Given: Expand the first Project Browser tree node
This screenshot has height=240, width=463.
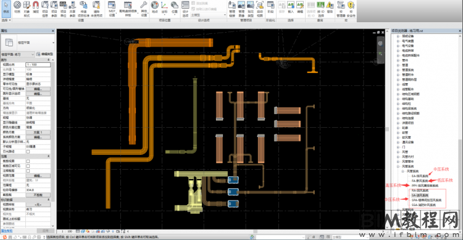Looking at the screenshot, I should point(398,36).
